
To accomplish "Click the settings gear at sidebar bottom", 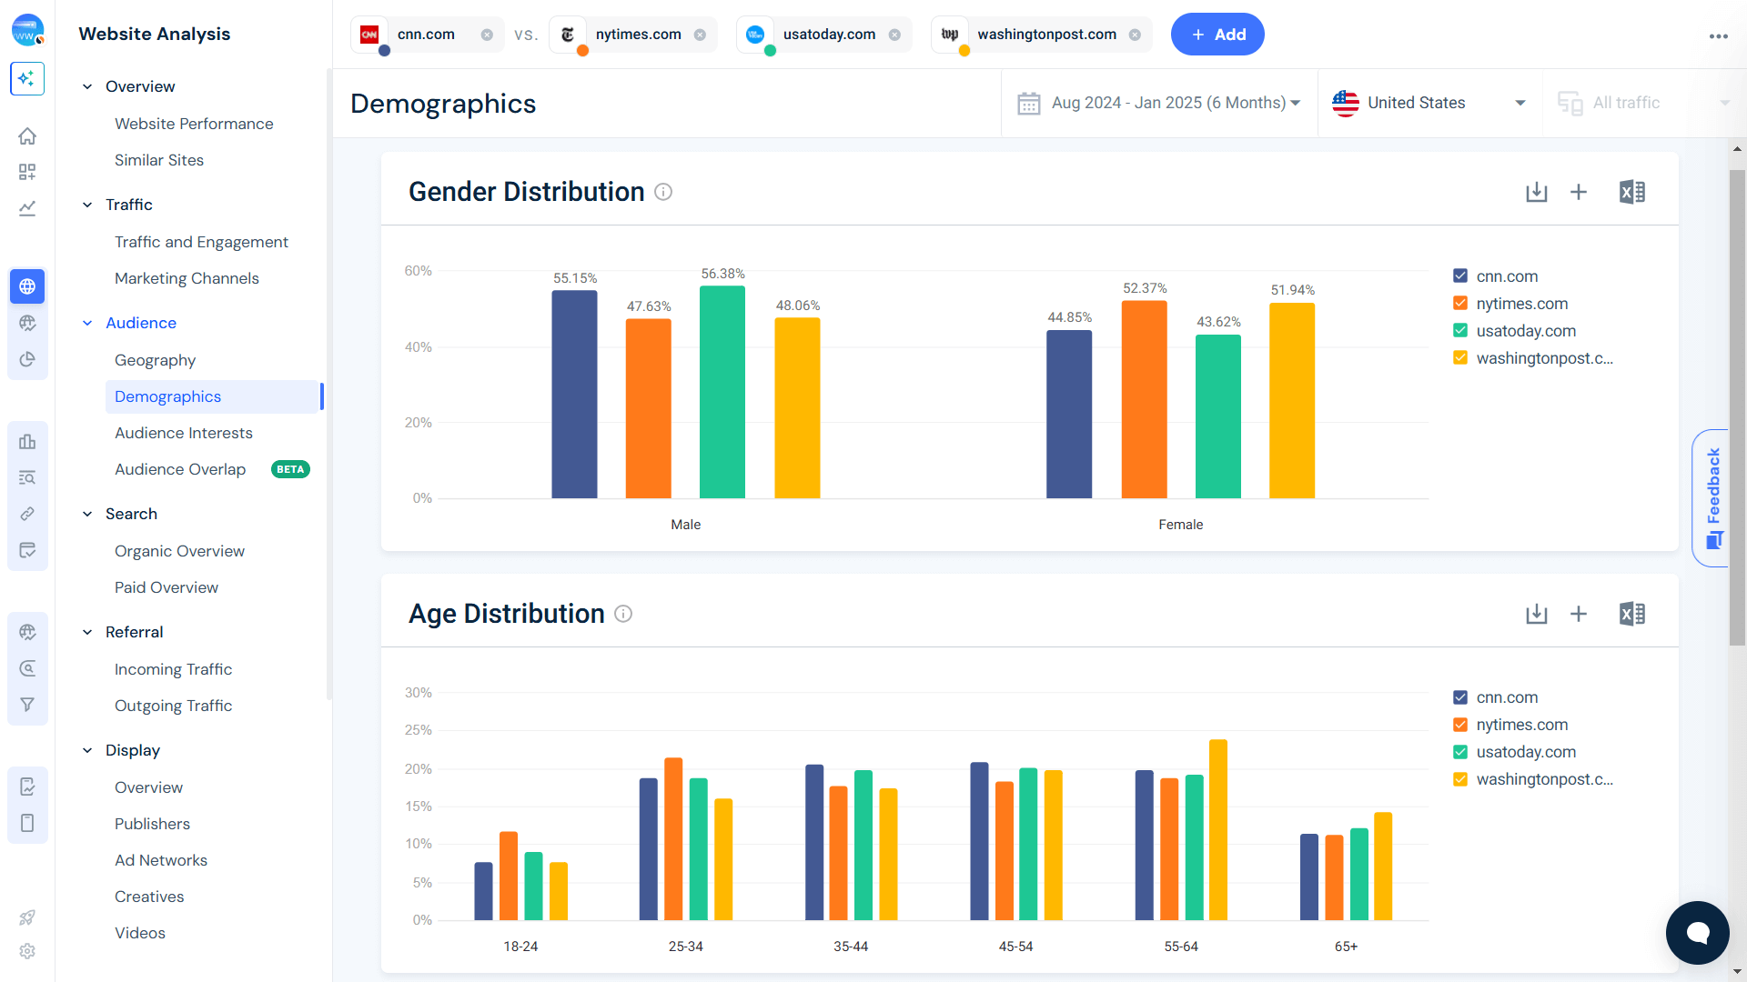I will [27, 951].
